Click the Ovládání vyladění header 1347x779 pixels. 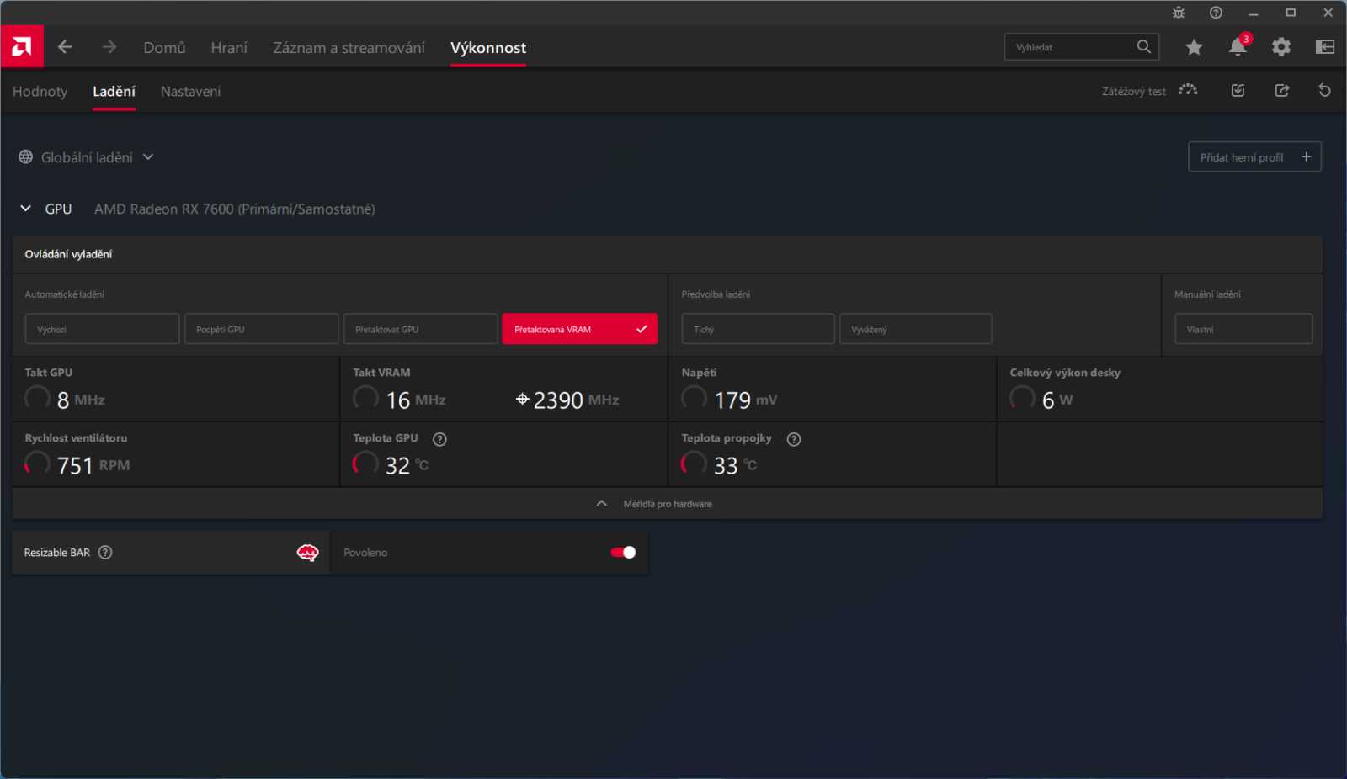[x=68, y=254]
